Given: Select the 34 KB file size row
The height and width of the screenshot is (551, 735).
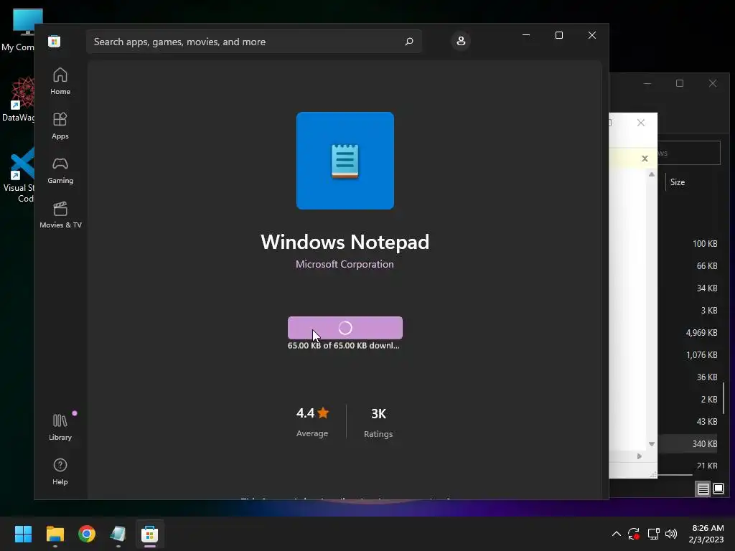Looking at the screenshot, I should tap(706, 288).
